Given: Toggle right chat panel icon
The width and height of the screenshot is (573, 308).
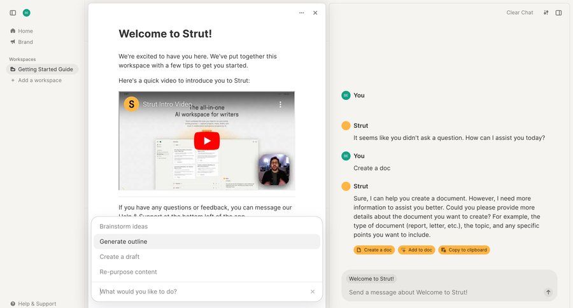Looking at the screenshot, I should tap(559, 13).
